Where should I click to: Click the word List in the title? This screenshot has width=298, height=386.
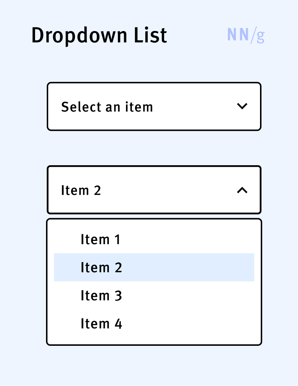tap(150, 35)
